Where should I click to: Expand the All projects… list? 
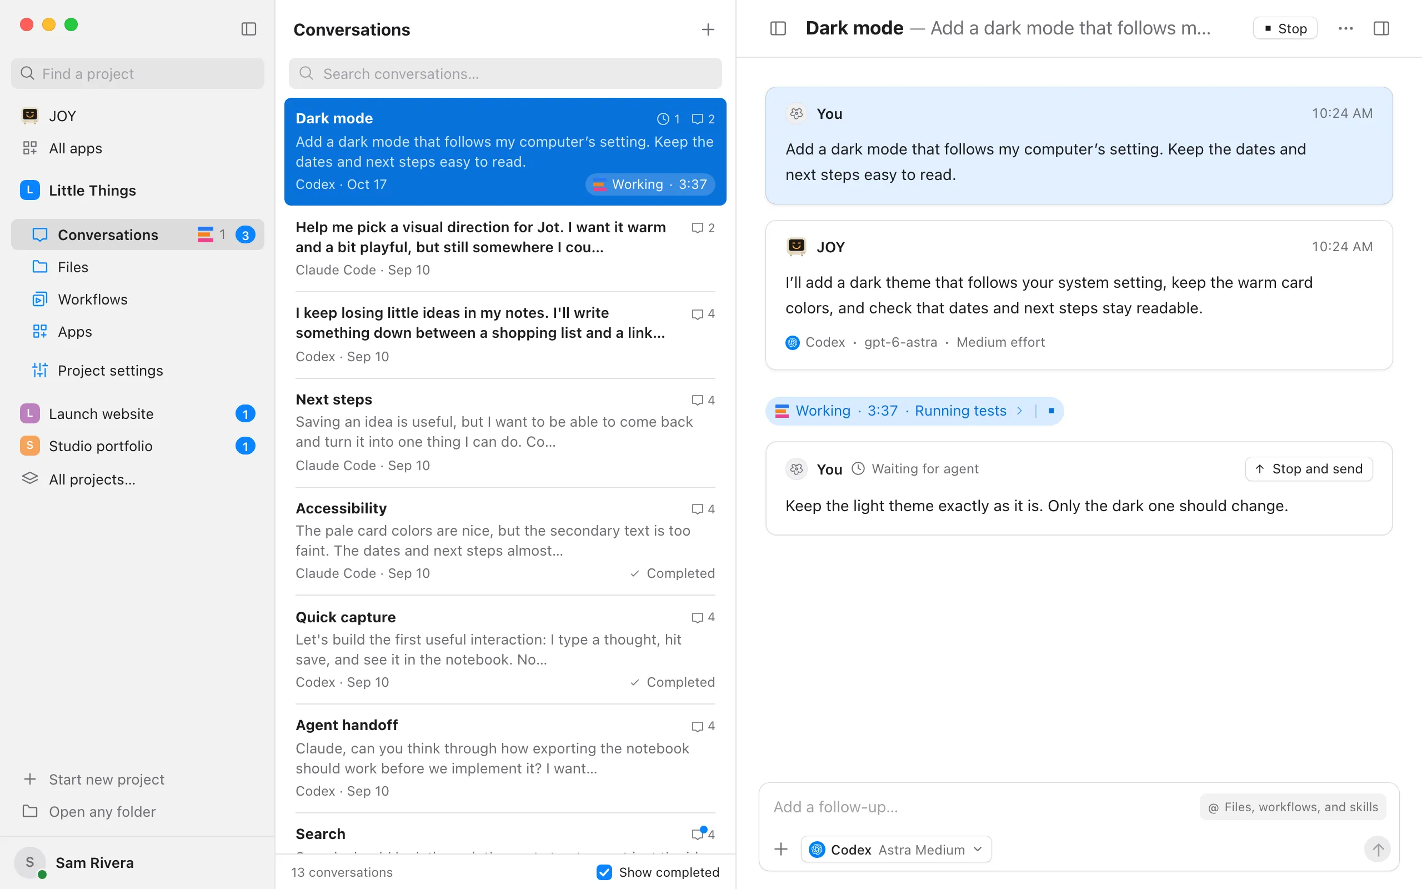point(138,479)
